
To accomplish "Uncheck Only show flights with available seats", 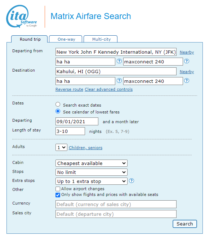I will click(x=58, y=195).
